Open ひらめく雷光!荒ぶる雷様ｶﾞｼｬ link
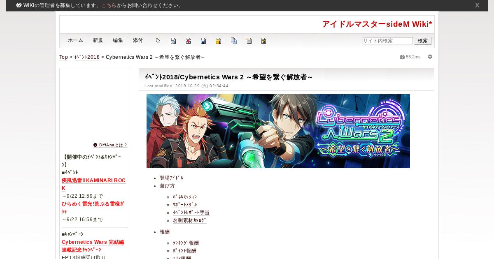494x259 pixels. (x=93, y=208)
